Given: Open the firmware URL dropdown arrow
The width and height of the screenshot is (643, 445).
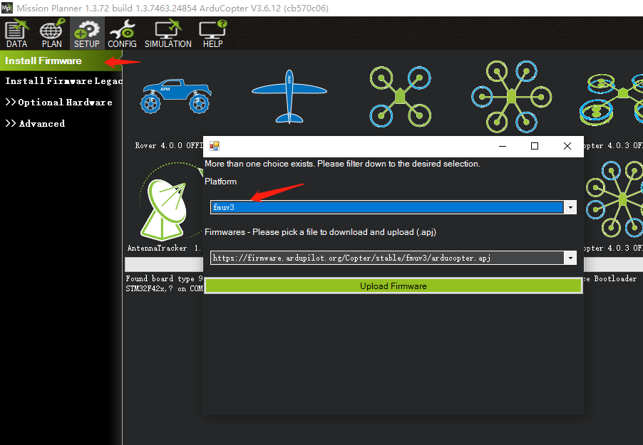Looking at the screenshot, I should 570,258.
